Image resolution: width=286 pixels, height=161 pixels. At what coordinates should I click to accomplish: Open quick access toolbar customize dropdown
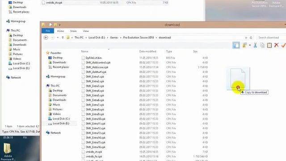tap(59, 25)
